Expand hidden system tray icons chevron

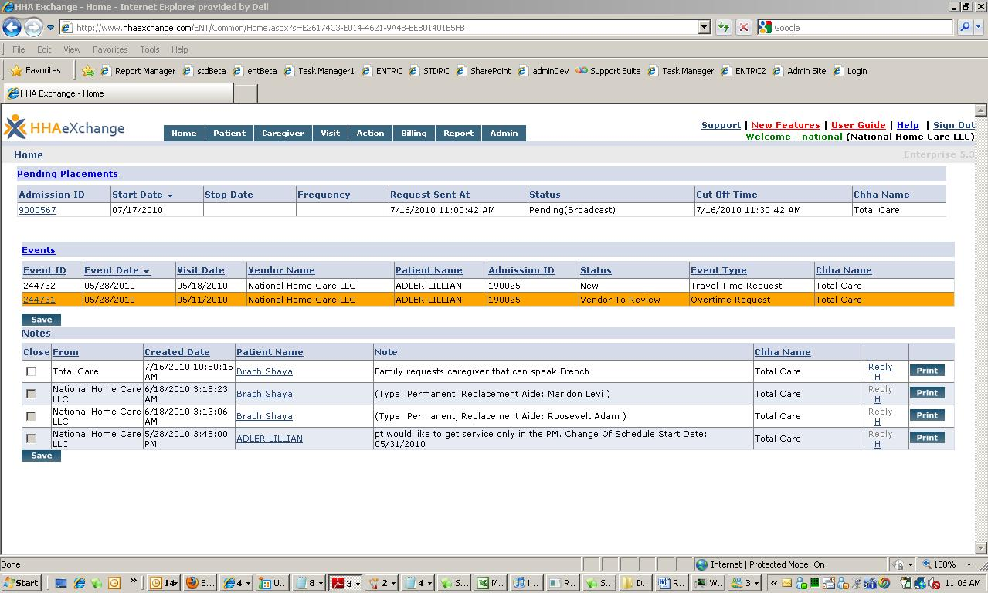773,583
